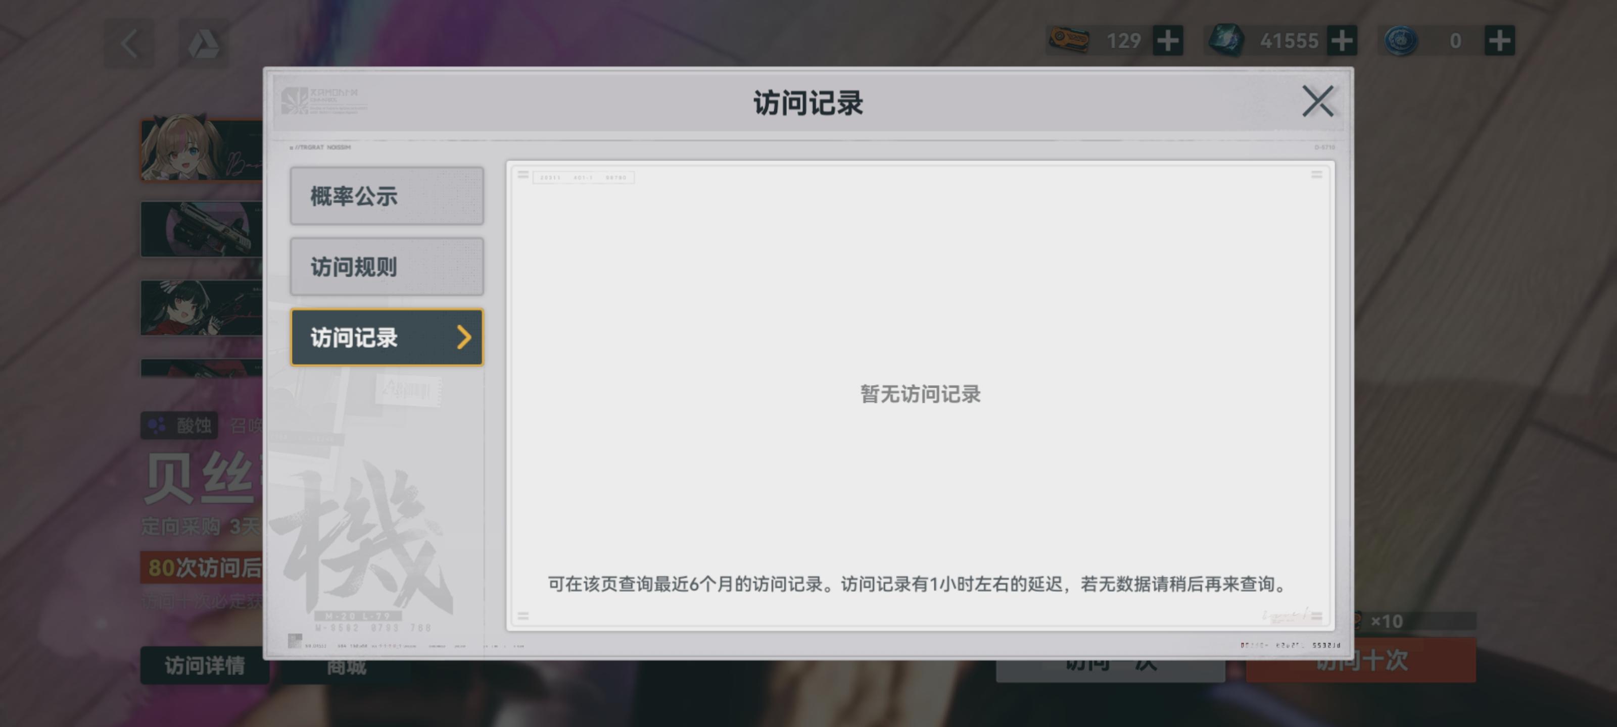Click the blue coin currency icon
This screenshot has height=727, width=1617.
click(1400, 41)
